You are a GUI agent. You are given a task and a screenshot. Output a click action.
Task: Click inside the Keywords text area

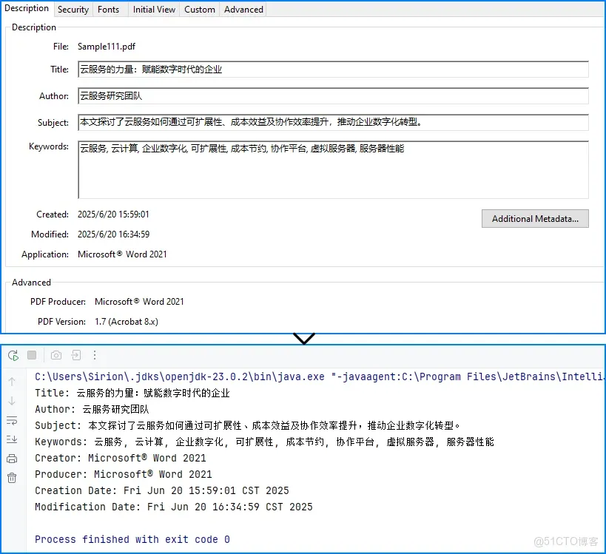[333, 169]
